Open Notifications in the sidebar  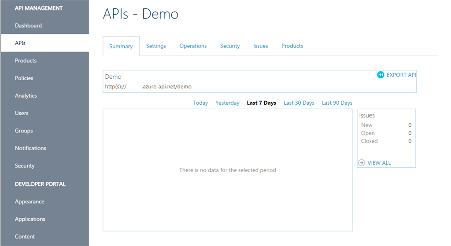point(30,148)
